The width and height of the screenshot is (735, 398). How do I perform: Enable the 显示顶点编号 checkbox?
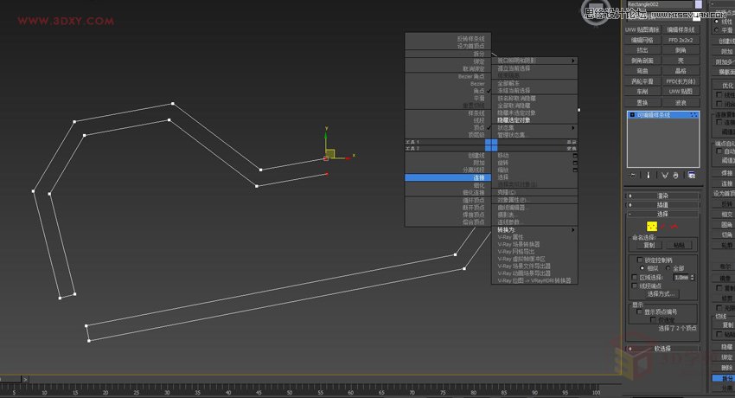pos(639,311)
